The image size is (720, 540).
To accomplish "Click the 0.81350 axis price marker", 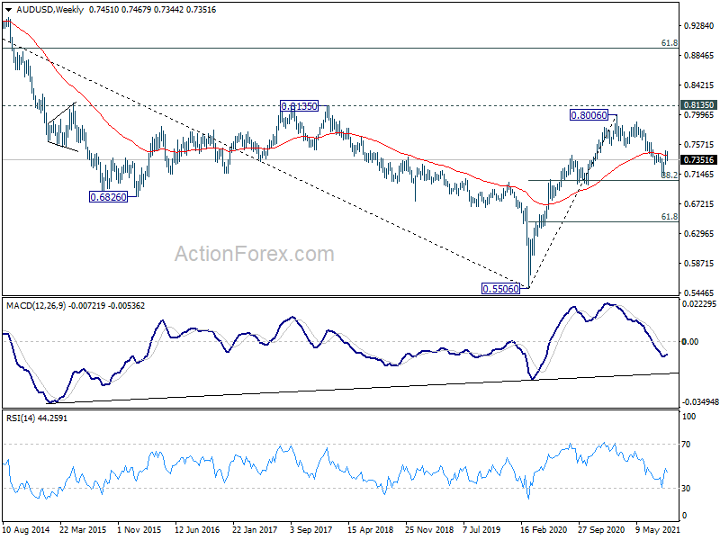I will (699, 105).
